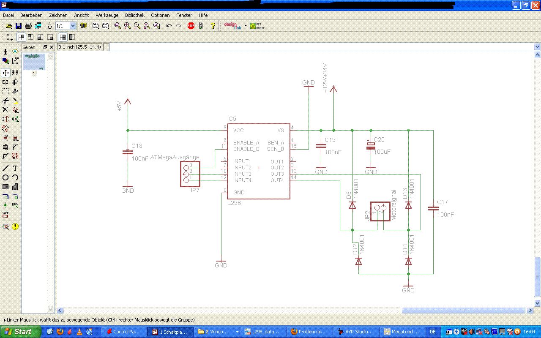Open the Werkzeuge menu

[107, 15]
